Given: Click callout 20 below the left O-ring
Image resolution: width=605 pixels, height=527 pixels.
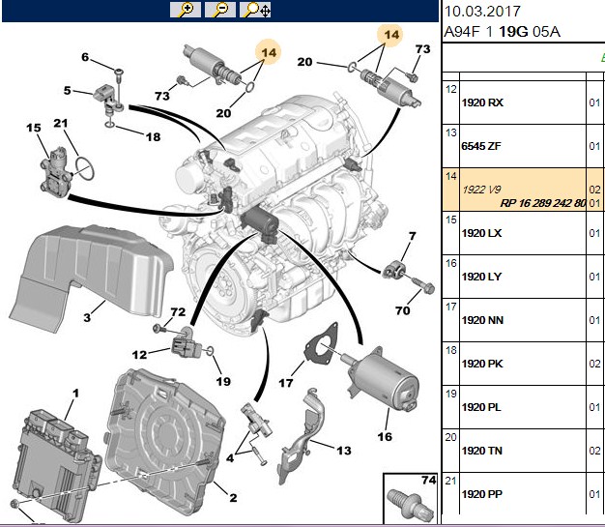Looking at the screenshot, I should tap(223, 113).
